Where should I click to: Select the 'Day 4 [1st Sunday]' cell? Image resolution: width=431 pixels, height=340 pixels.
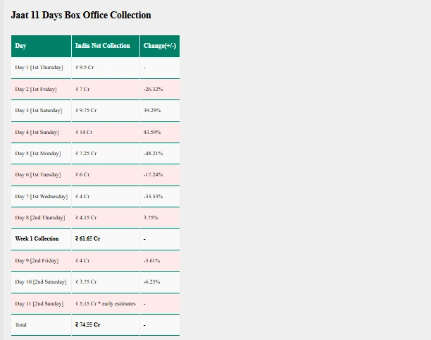click(x=42, y=132)
